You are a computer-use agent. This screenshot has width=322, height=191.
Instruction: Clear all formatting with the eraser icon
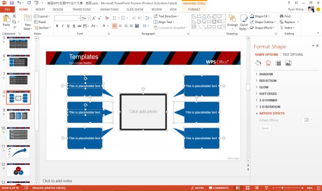pyautogui.click(x=107, y=18)
